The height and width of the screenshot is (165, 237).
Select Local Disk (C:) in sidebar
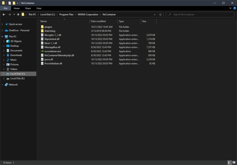tap(18, 74)
